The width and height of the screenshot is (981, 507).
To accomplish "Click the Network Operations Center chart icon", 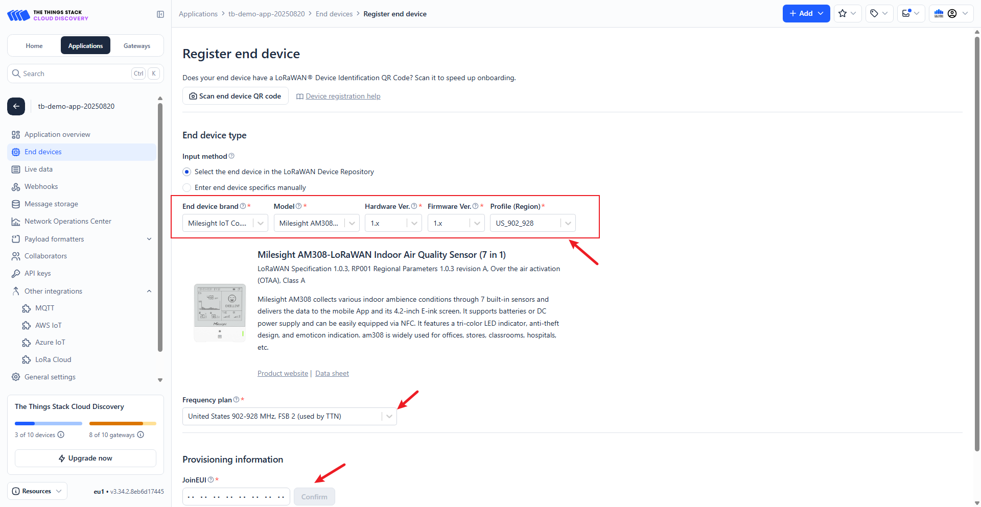I will pos(16,222).
